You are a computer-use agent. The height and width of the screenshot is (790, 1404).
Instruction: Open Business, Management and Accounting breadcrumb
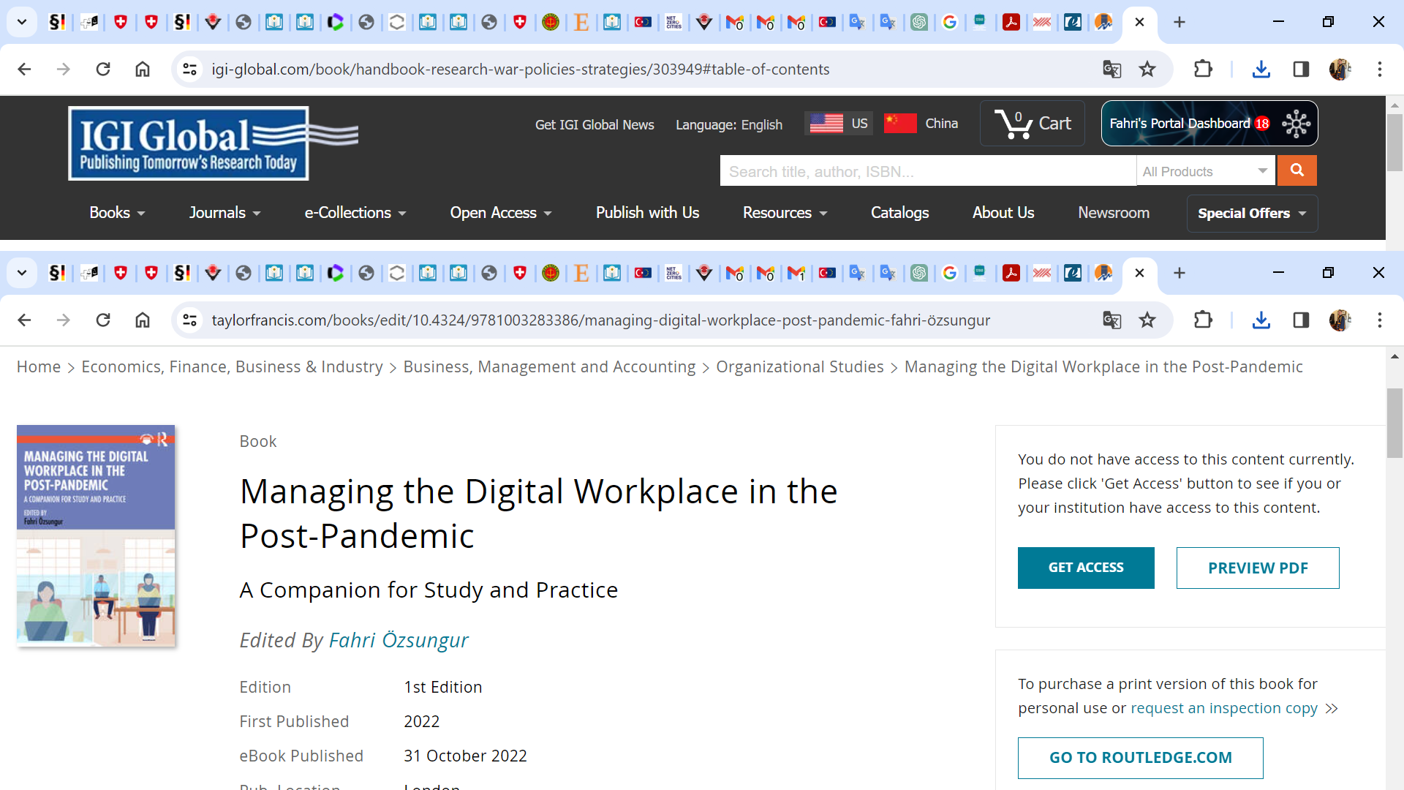[x=549, y=366]
